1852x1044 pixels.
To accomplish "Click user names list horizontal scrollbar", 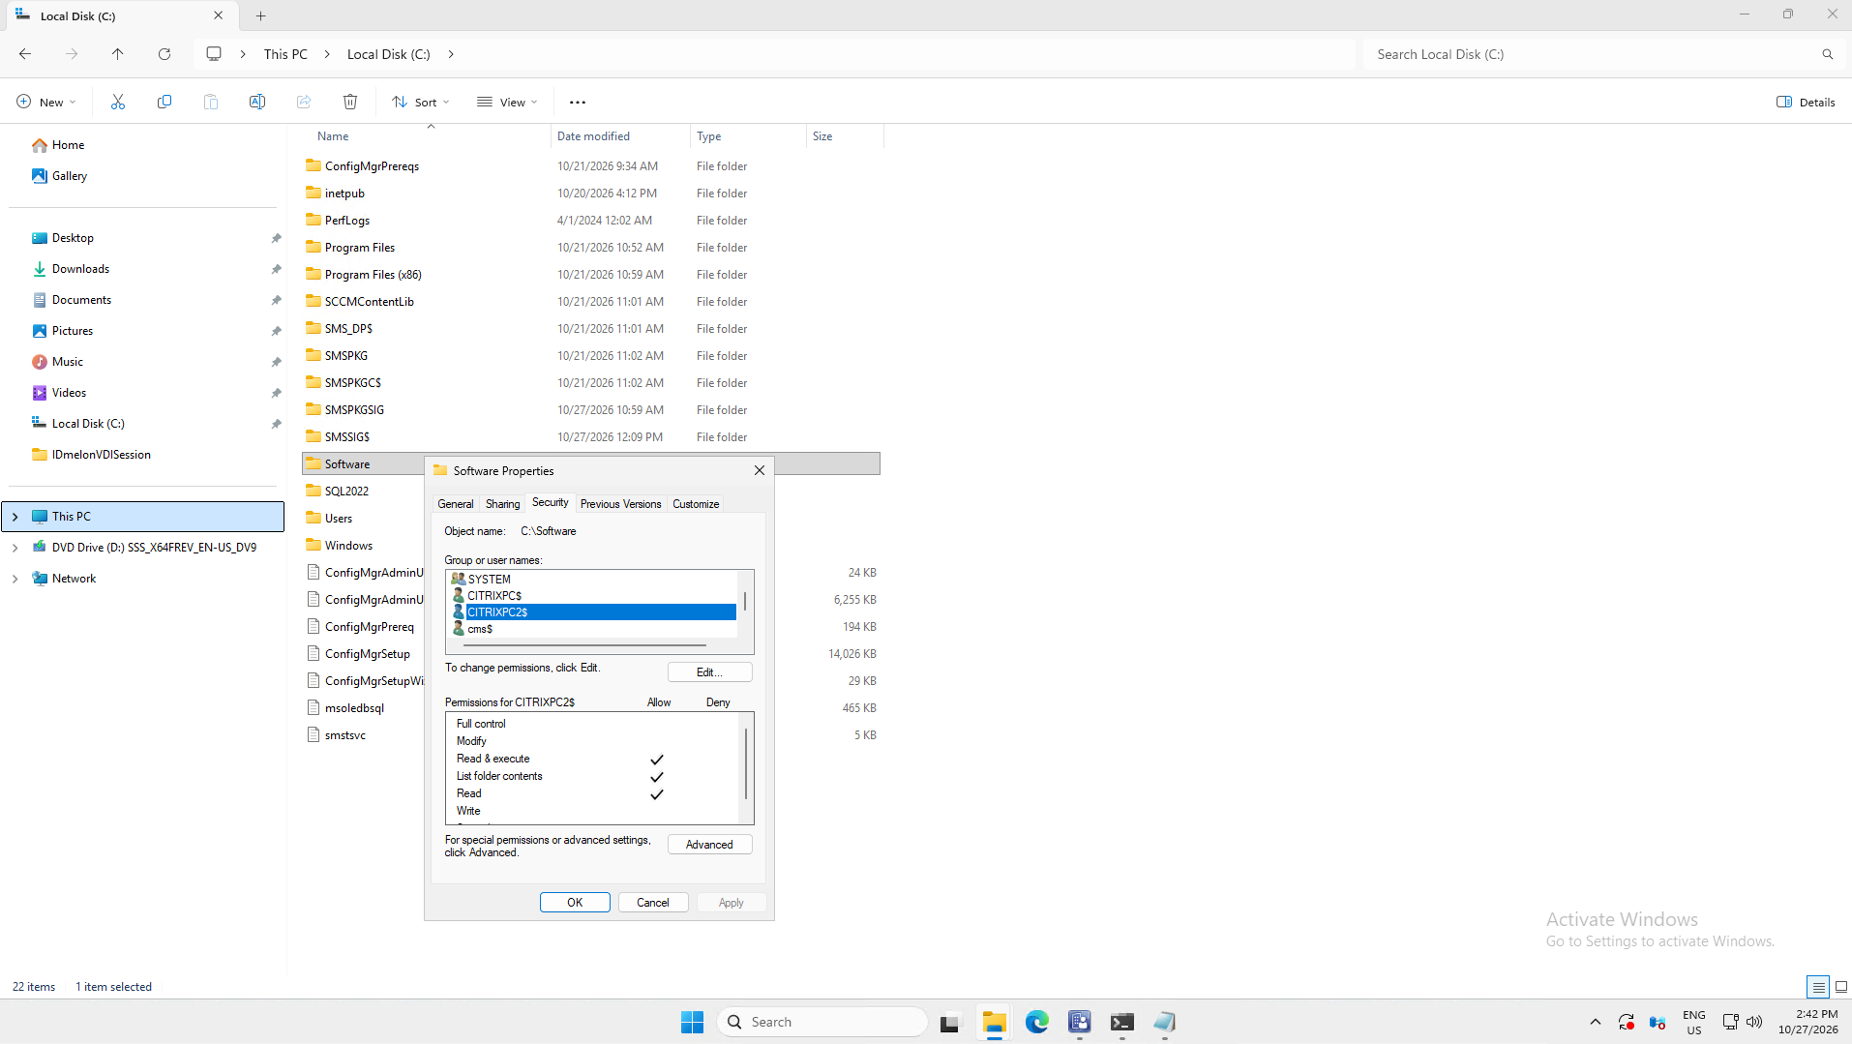I will (584, 645).
